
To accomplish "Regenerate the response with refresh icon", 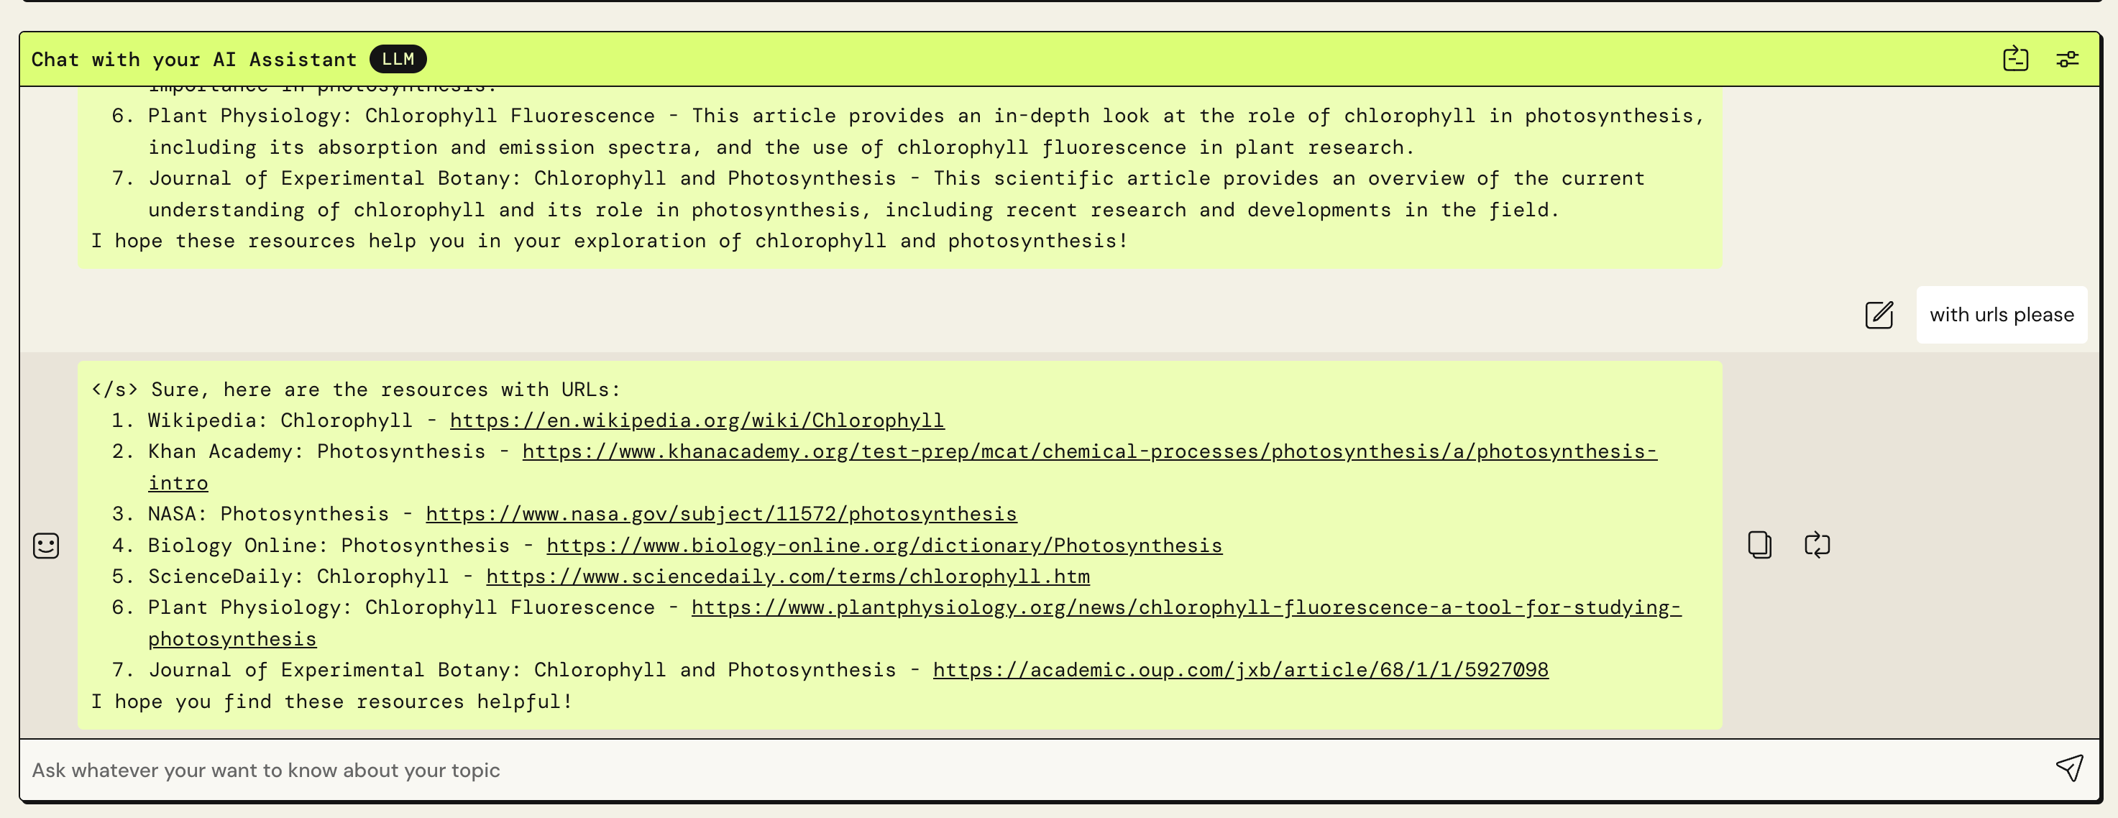I will click(x=1817, y=544).
